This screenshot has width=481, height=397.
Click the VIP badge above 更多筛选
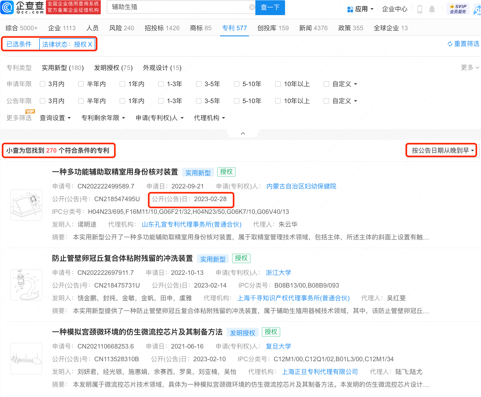coord(30,111)
